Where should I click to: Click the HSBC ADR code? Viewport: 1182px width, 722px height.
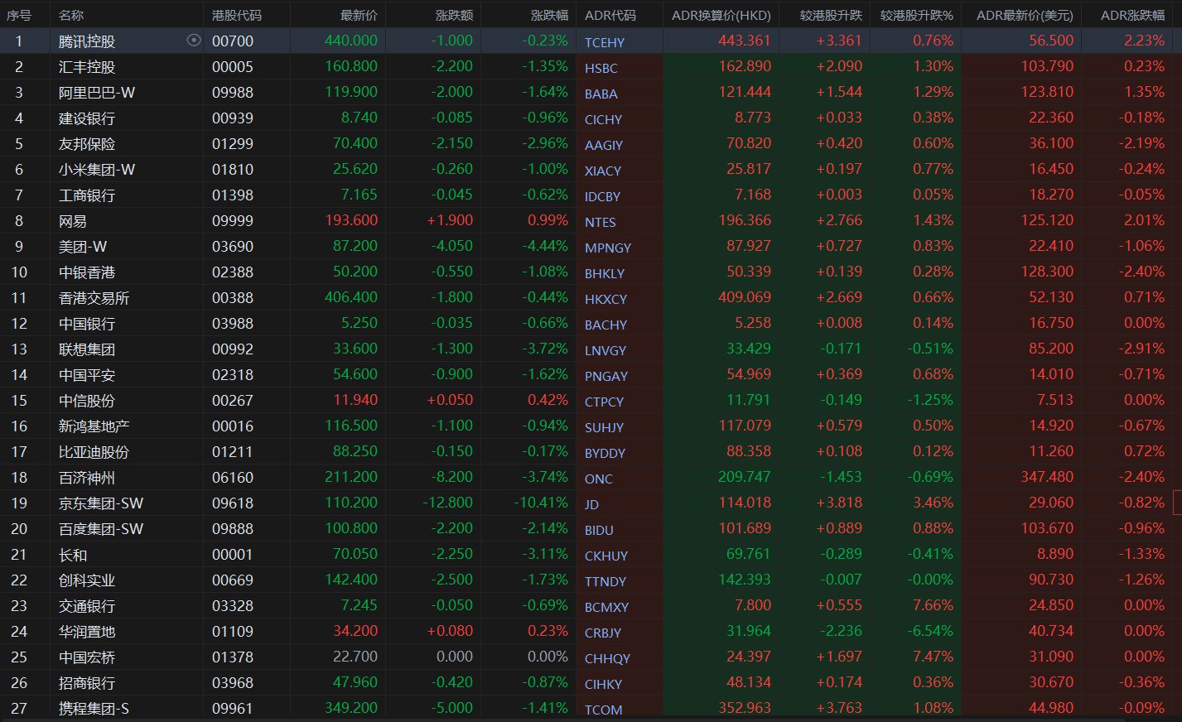point(601,68)
